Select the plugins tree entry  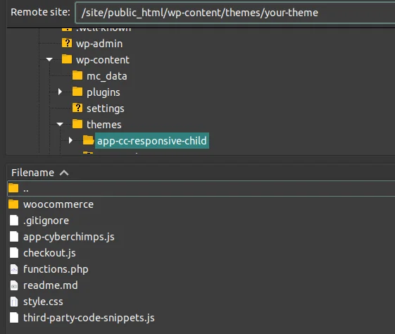pyautogui.click(x=104, y=92)
